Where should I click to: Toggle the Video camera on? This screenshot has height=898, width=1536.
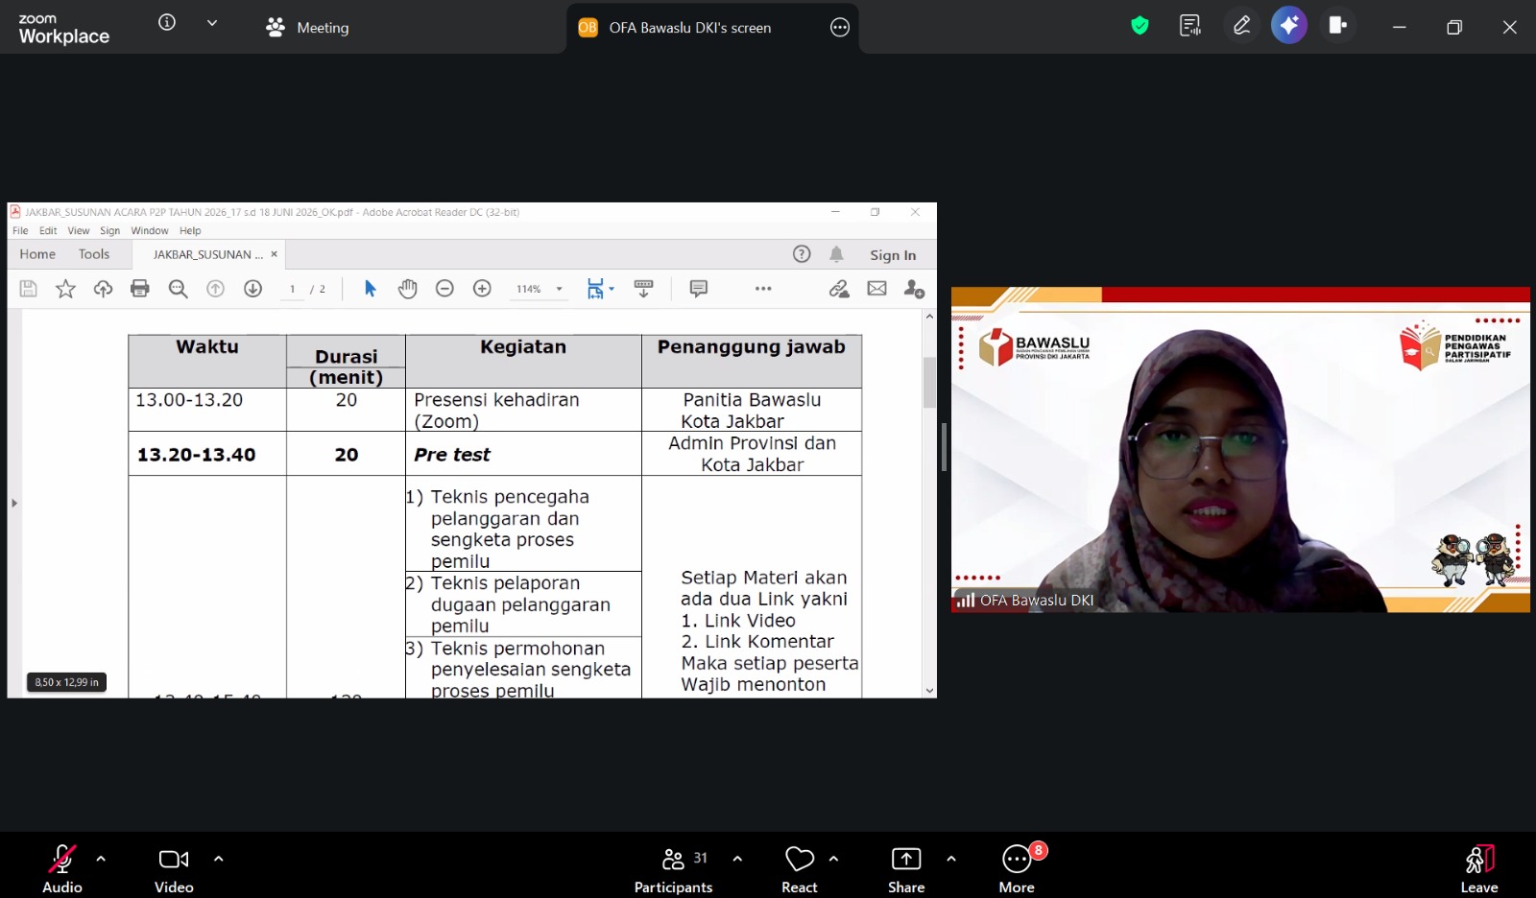coord(174,869)
